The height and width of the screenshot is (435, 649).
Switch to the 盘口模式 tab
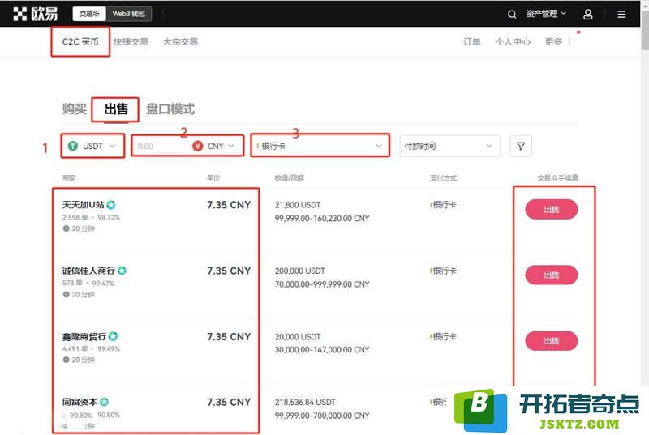[170, 109]
